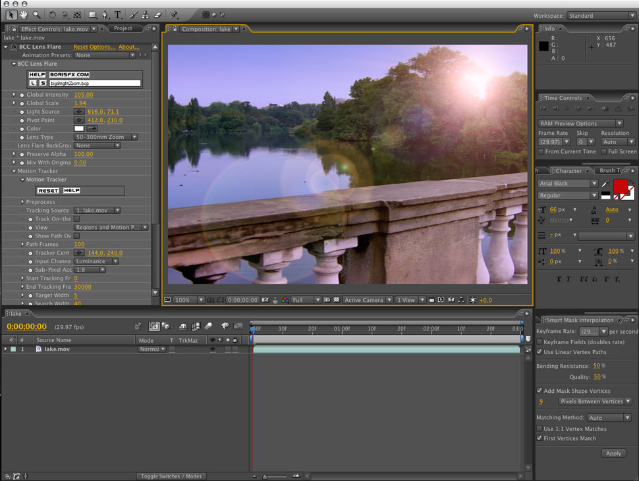This screenshot has width=639, height=481.
Task: Select the Zoom magnifier tool
Action: [x=36, y=14]
